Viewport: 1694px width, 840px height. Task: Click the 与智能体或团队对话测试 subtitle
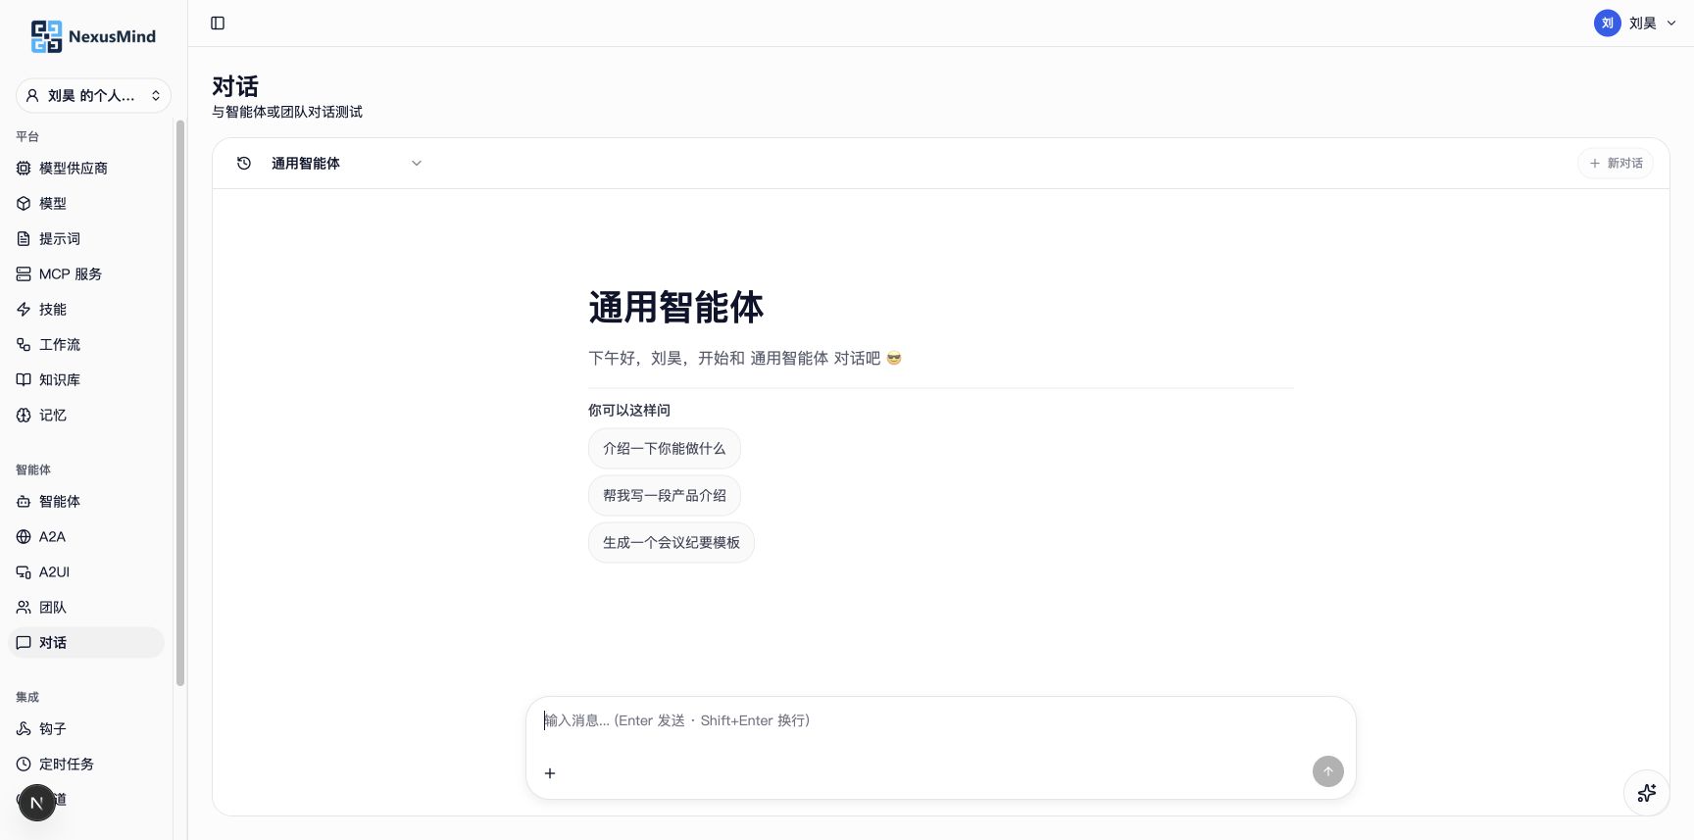pyautogui.click(x=287, y=112)
